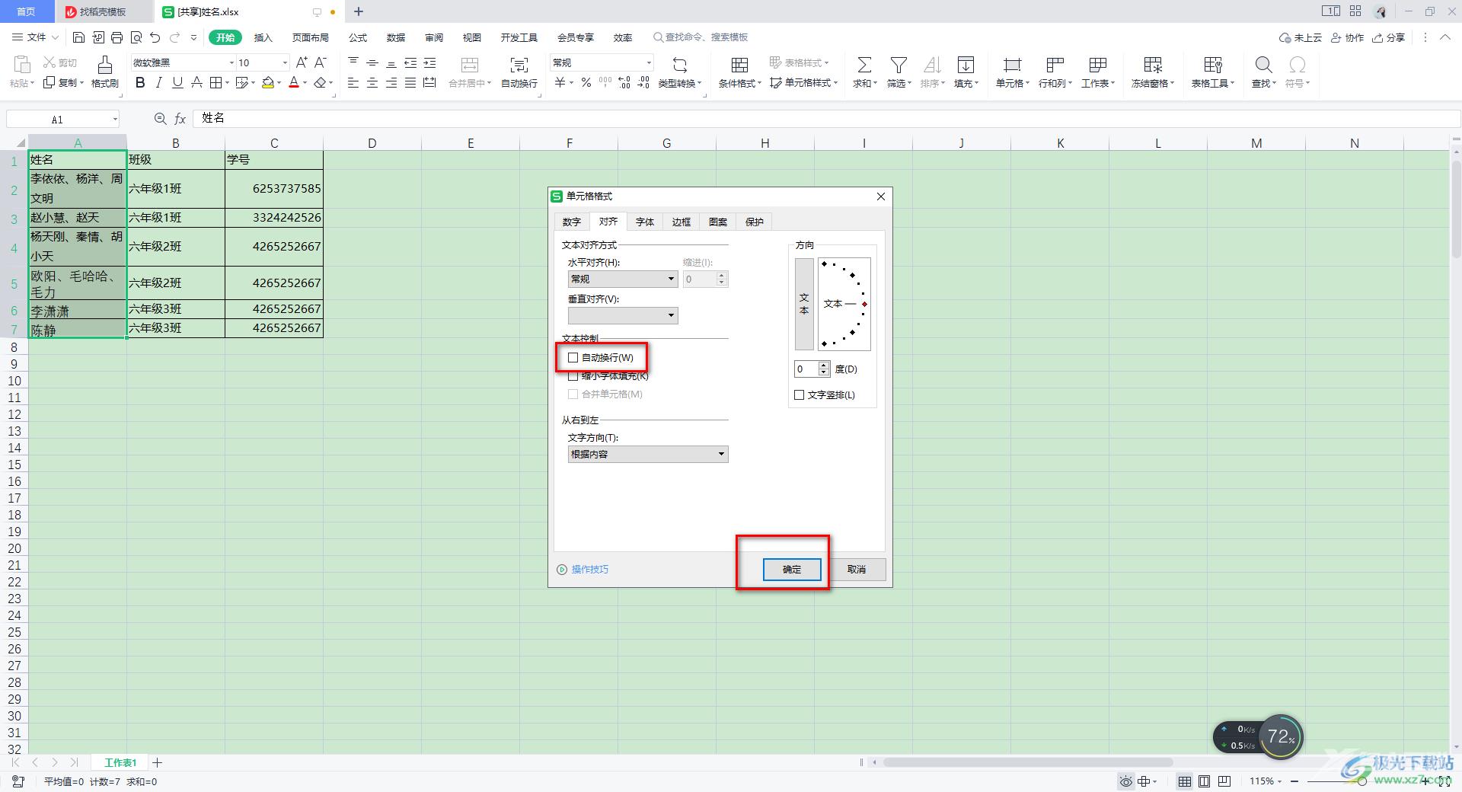Switch to page layout view in status bar

tap(1204, 781)
